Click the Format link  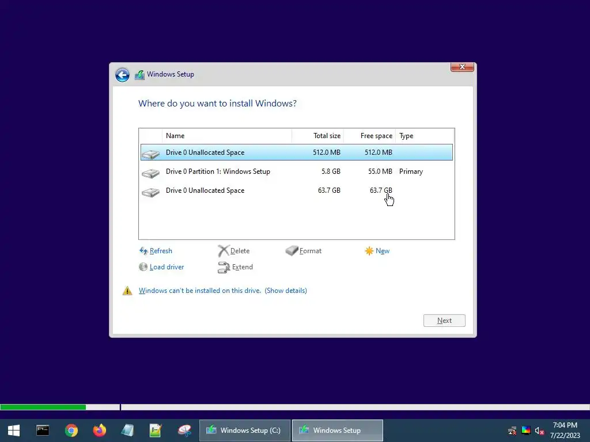(311, 251)
